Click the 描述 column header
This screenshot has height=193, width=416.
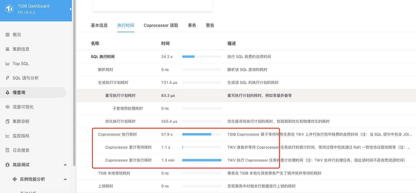232,43
